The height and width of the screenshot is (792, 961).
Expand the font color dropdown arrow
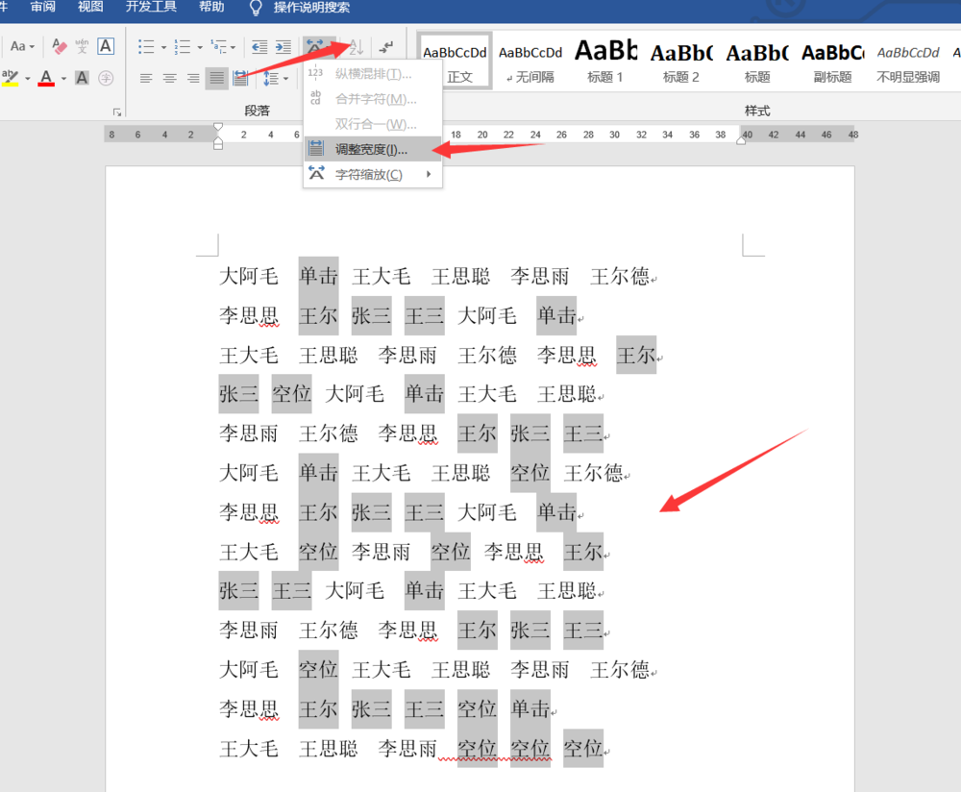[63, 79]
